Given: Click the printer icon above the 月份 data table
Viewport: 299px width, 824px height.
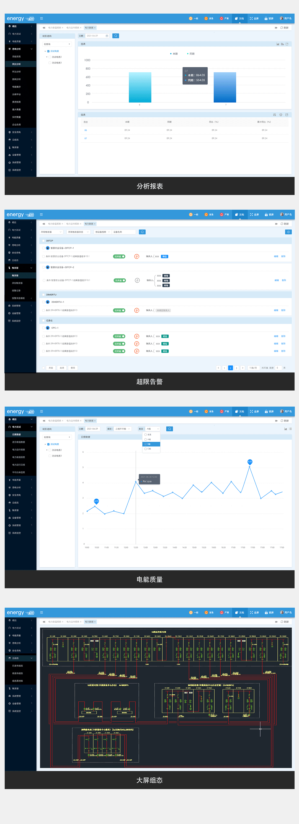Looking at the screenshot, I should click(280, 115).
